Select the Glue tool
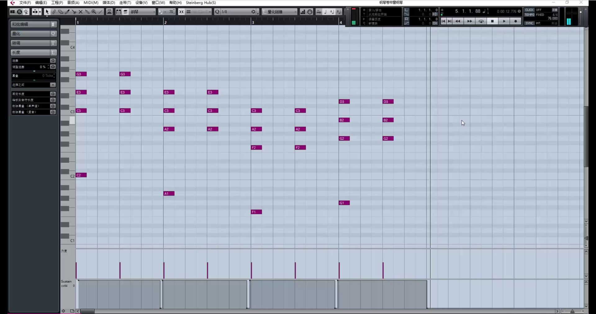The width and height of the screenshot is (596, 314). coord(87,12)
